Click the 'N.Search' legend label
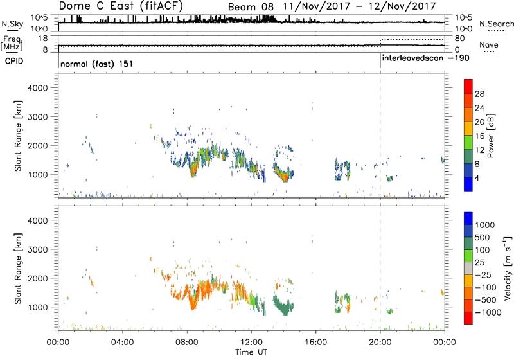514x356 pixels. [497, 24]
